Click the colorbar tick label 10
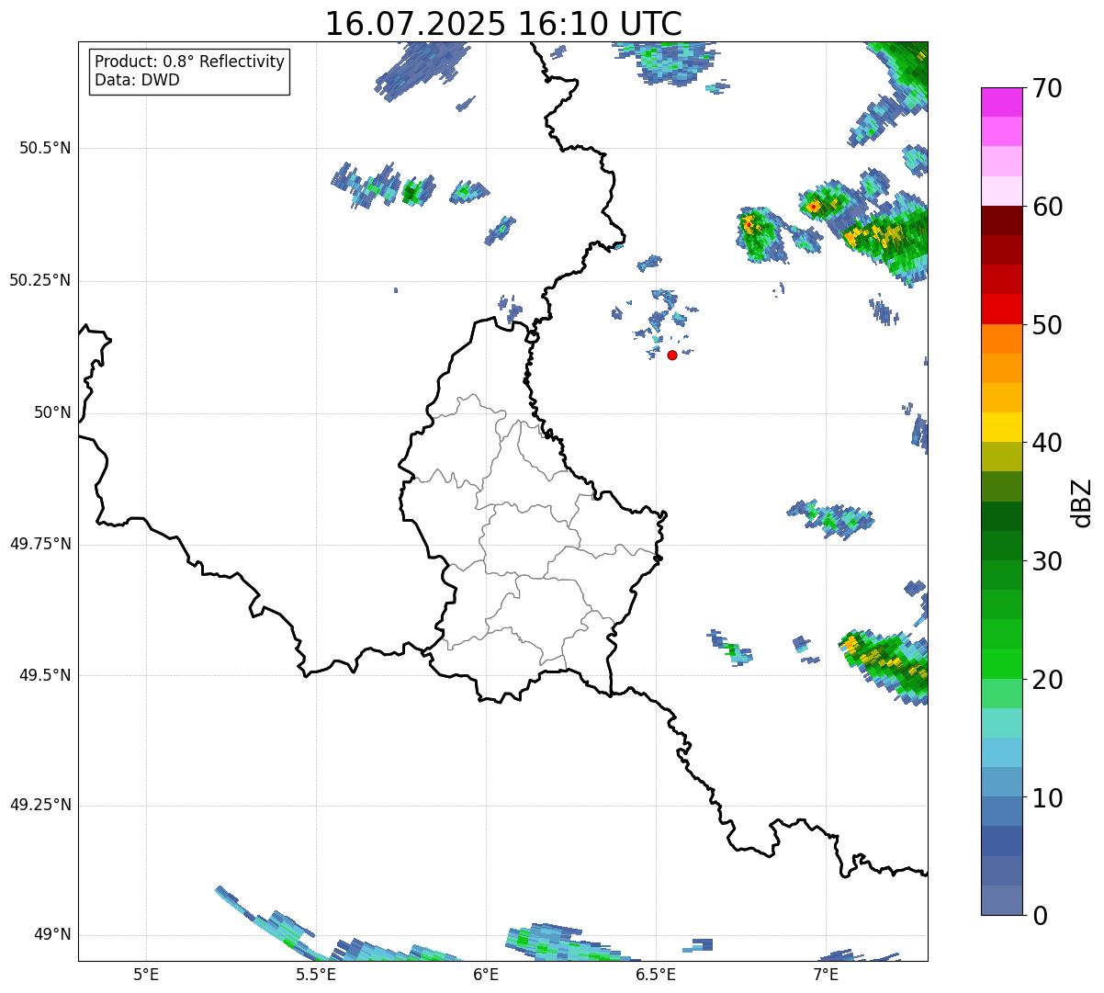The width and height of the screenshot is (1104, 993). click(1047, 797)
